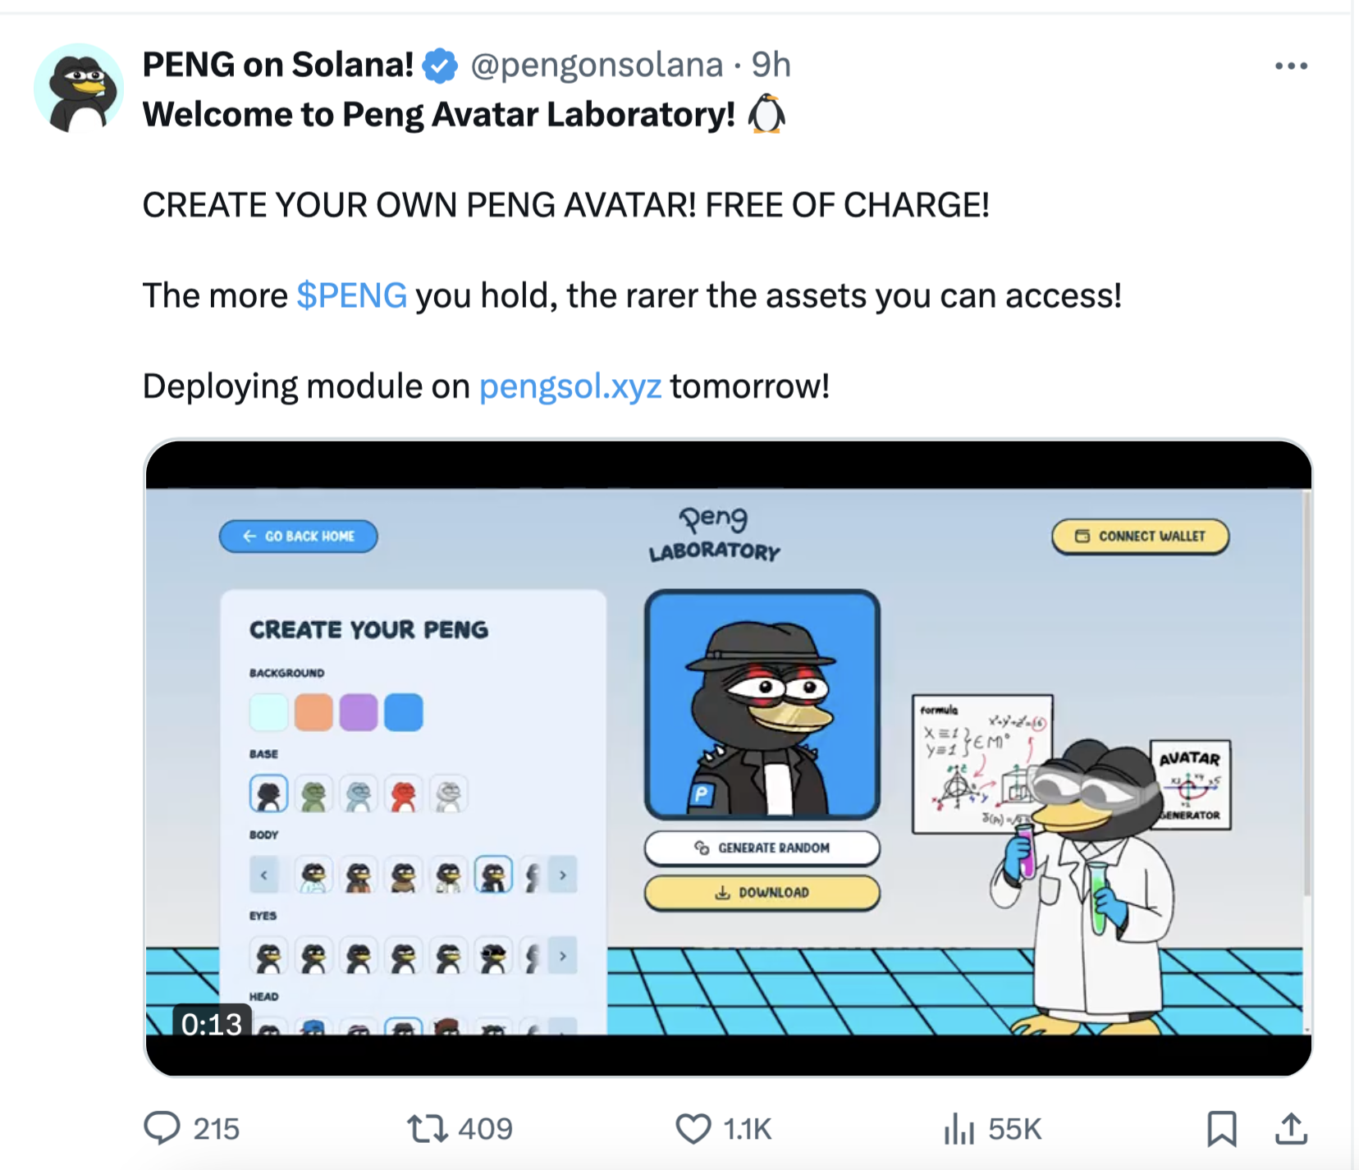Visit the pengsol.xyz link

point(570,386)
